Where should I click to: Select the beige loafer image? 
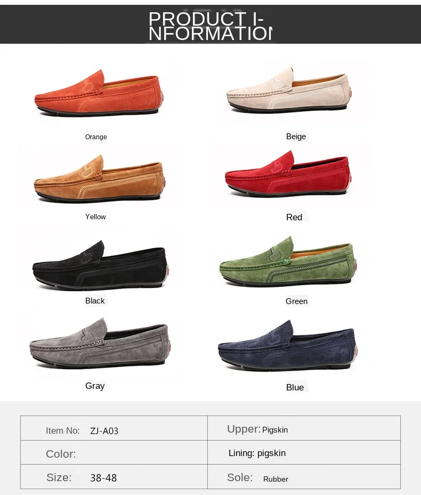click(289, 90)
